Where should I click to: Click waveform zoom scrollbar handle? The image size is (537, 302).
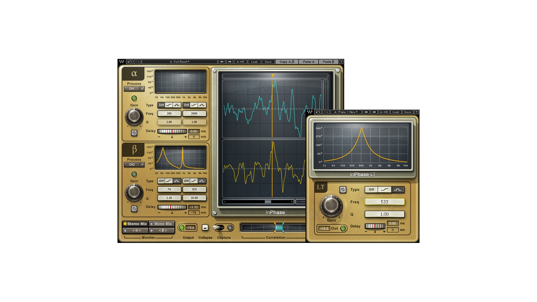(268, 202)
